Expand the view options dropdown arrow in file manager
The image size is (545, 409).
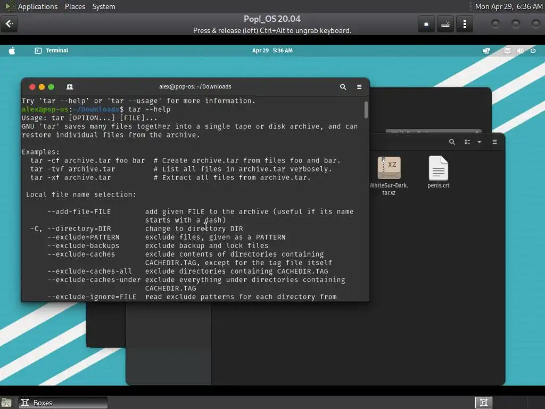tap(480, 142)
